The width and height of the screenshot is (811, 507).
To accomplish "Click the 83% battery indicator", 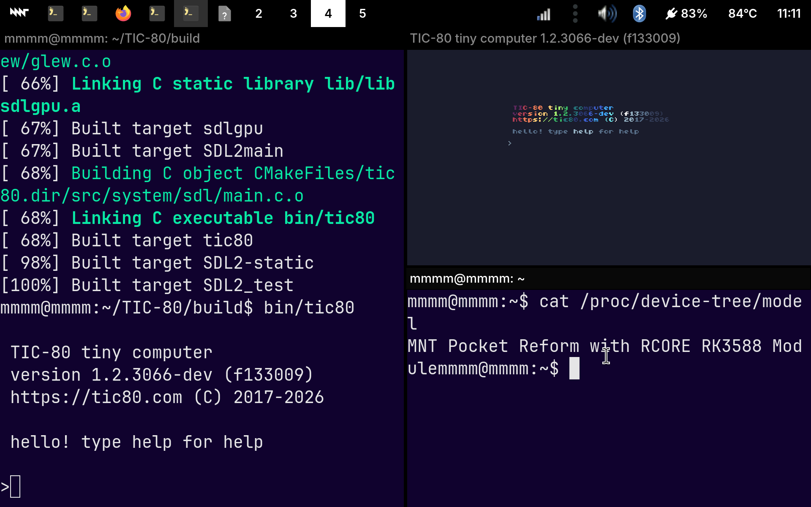I will pyautogui.click(x=686, y=14).
